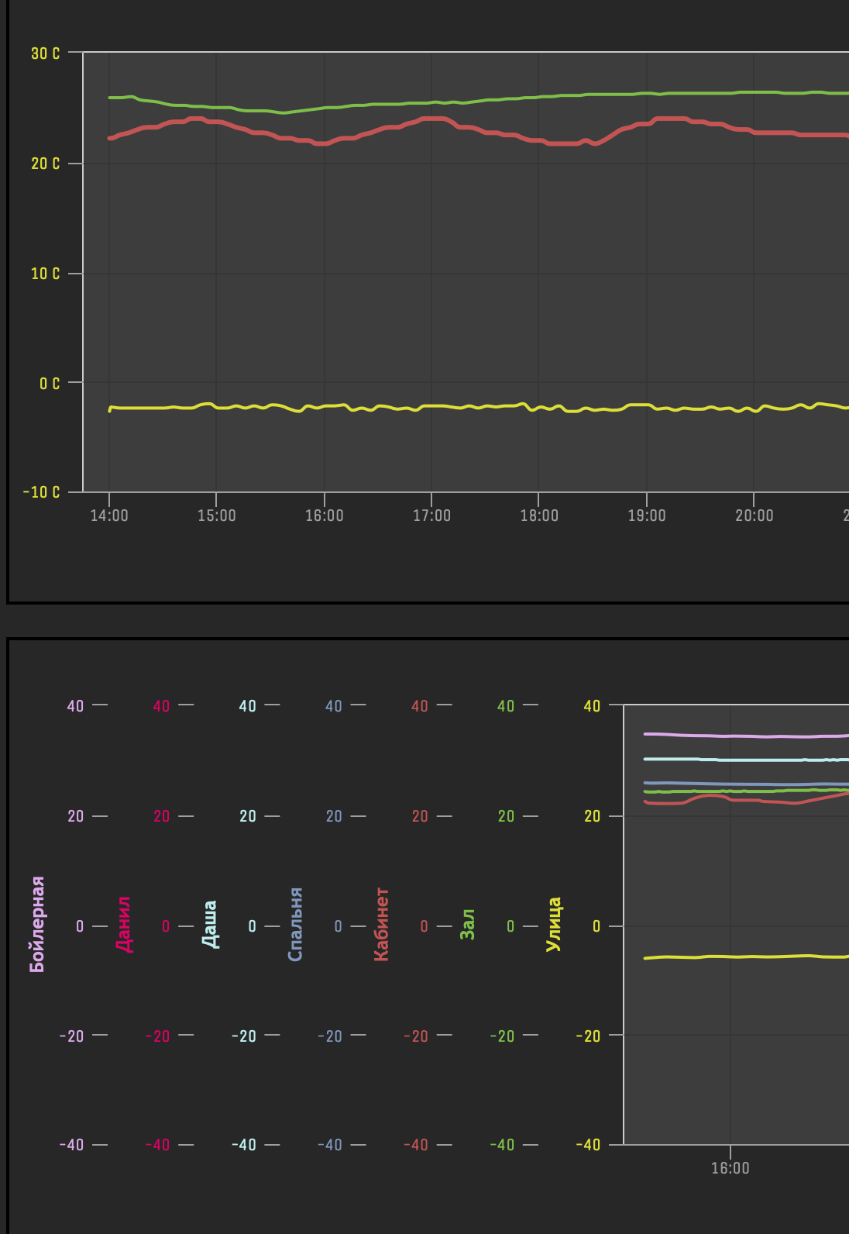Click the -20 tick on the red Кабинет axis
Image resolution: width=849 pixels, height=1234 pixels.
[415, 1036]
